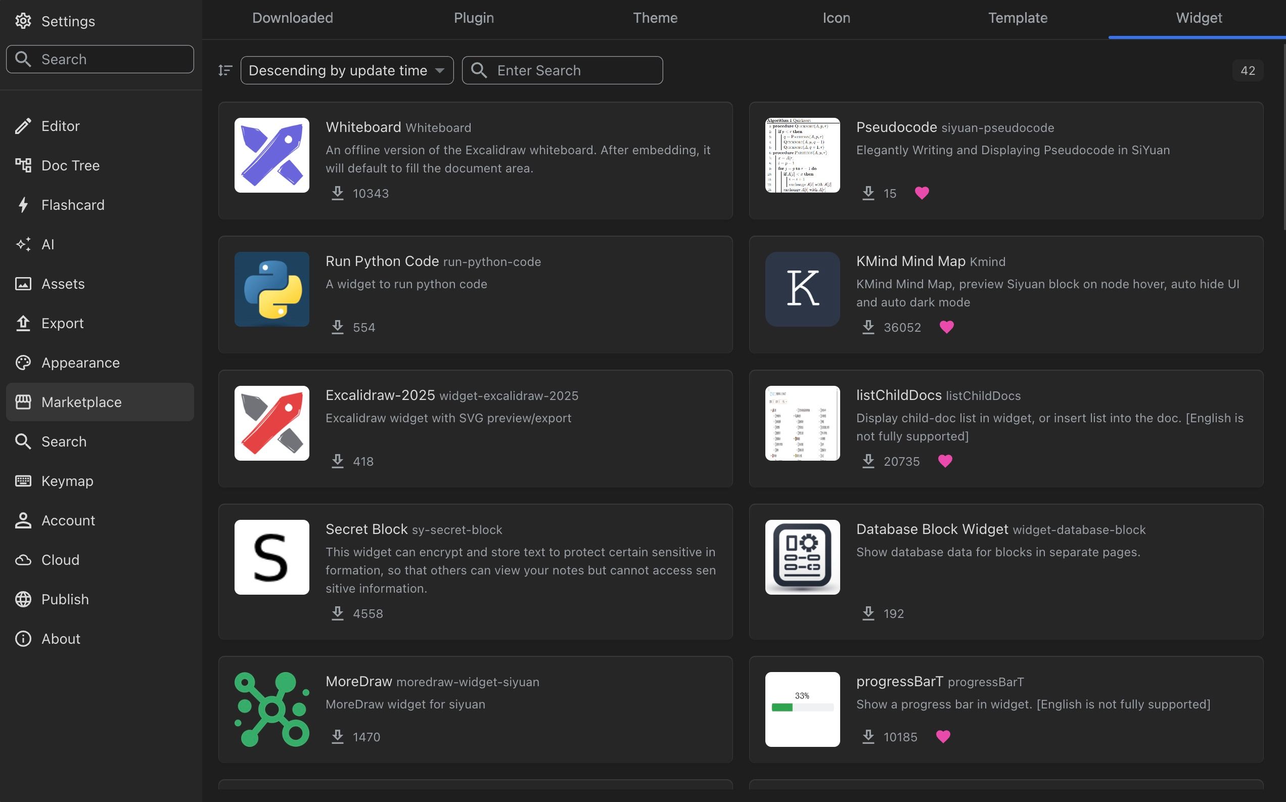Show the About page
This screenshot has height=802, width=1286.
coord(100,639)
